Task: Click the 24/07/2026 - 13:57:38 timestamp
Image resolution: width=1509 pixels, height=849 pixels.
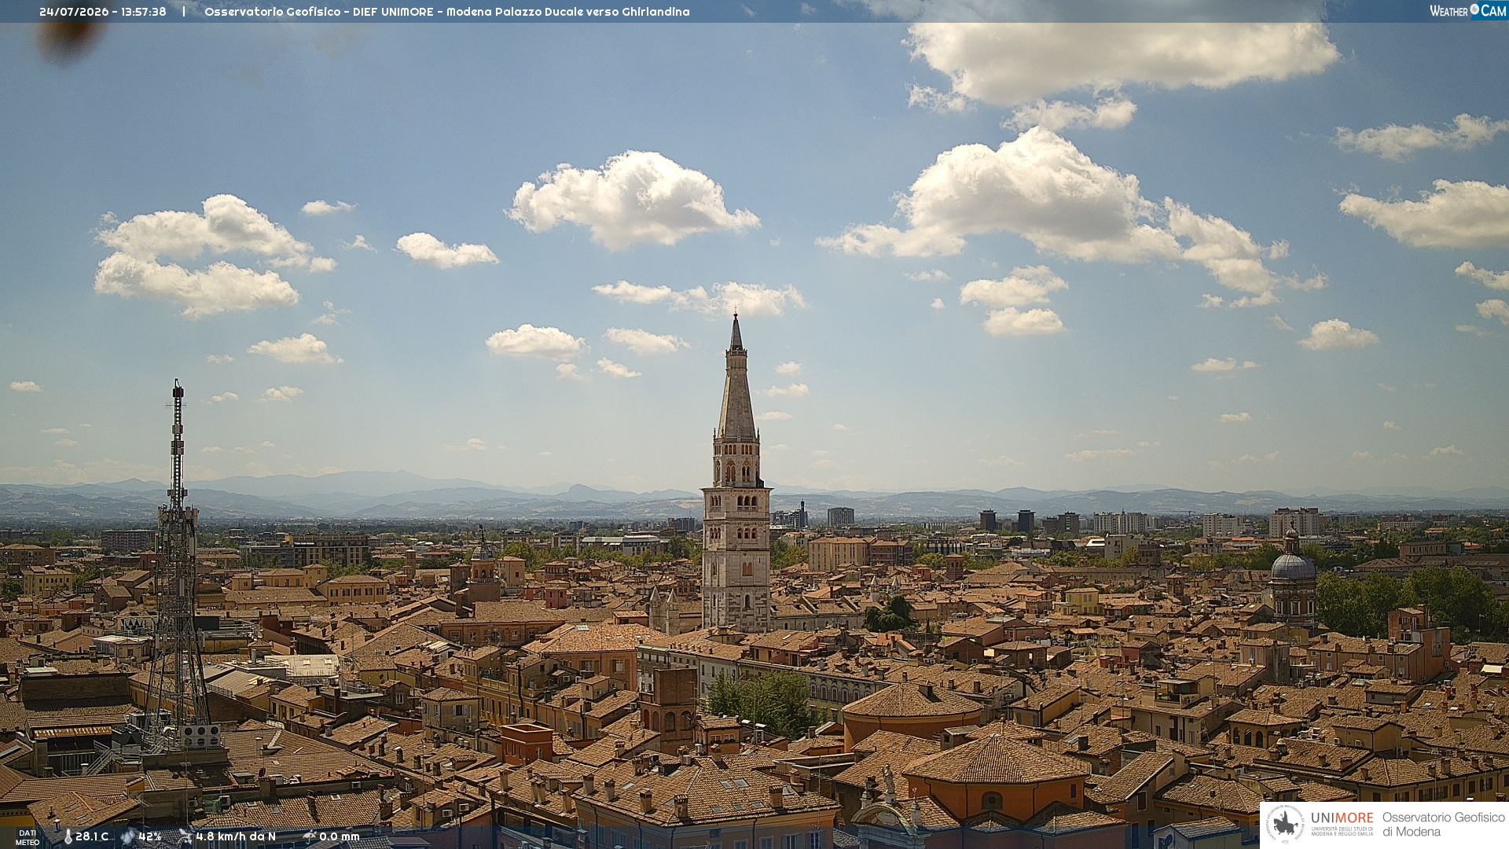Action: pyautogui.click(x=103, y=12)
